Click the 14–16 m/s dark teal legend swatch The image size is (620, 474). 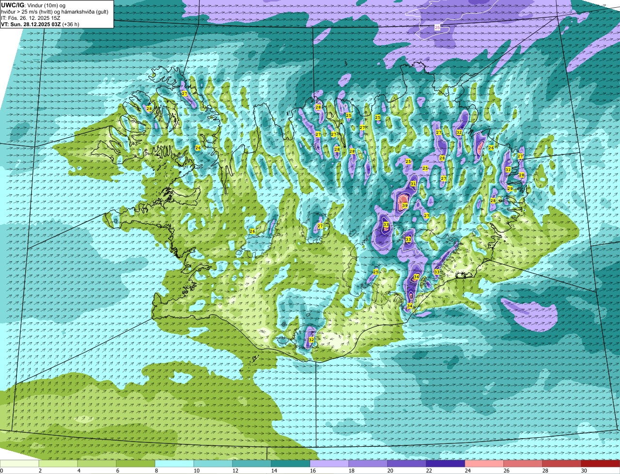pyautogui.click(x=291, y=463)
